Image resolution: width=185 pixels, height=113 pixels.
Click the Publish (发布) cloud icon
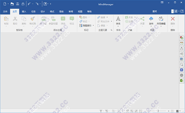click(151, 19)
